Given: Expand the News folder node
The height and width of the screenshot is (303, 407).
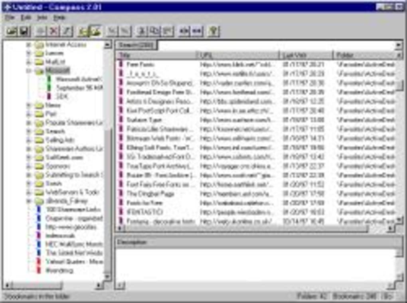Looking at the screenshot, I should (29, 105).
